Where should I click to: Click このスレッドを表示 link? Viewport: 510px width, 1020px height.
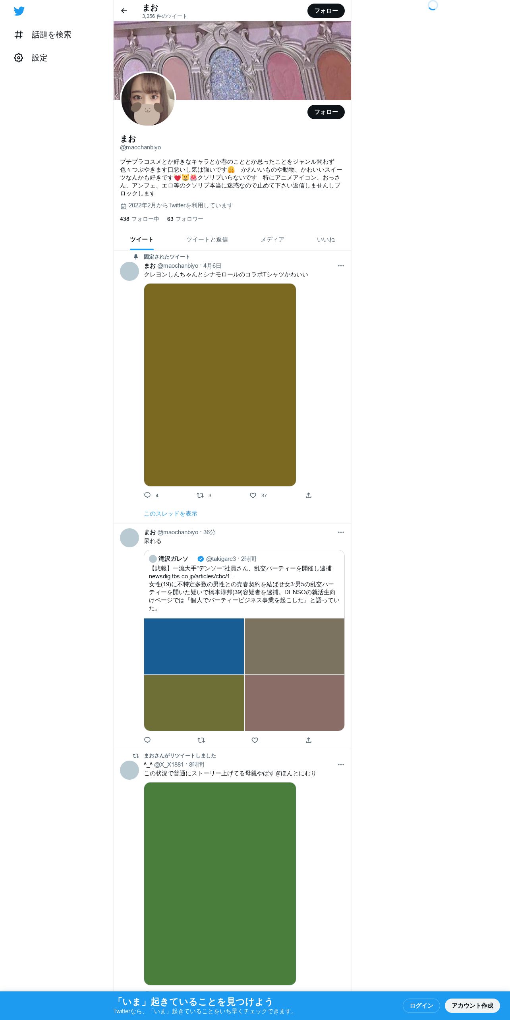[170, 514]
